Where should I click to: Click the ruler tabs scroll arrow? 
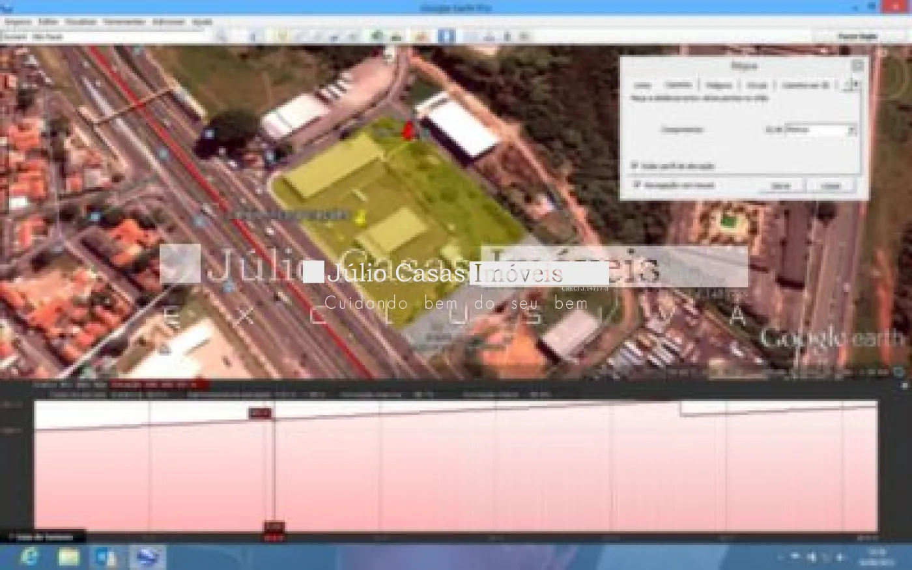[x=851, y=84]
